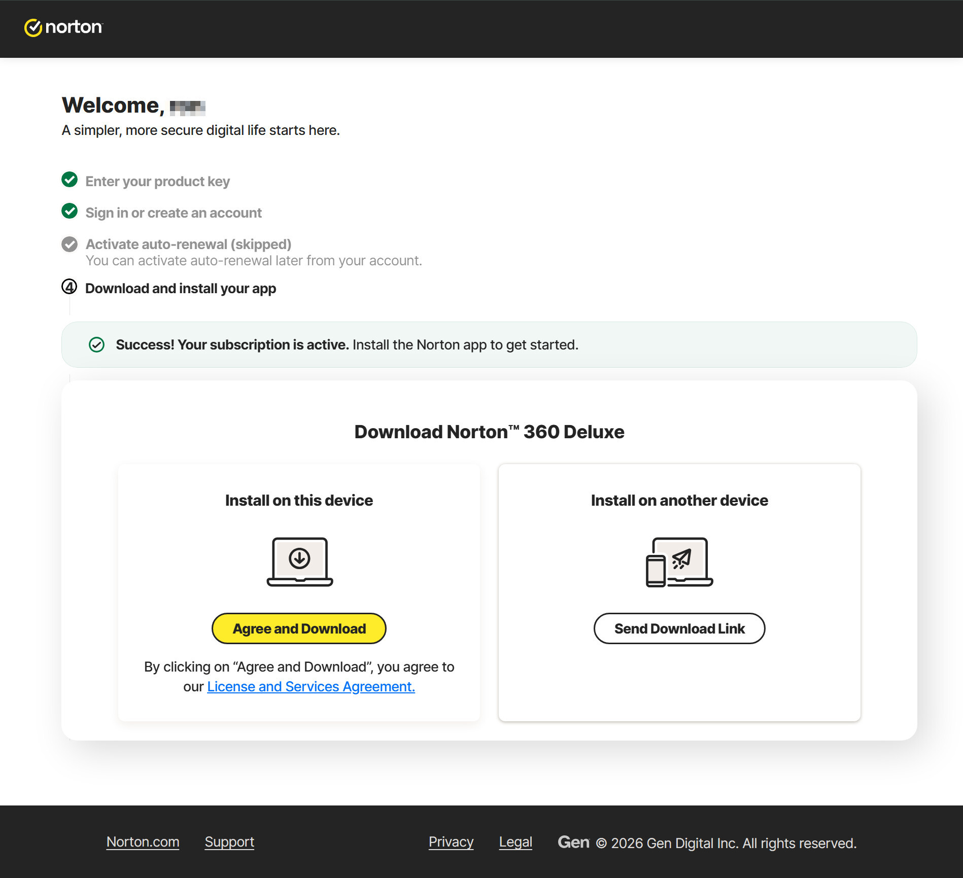Click the step 4 number circle icon
The width and height of the screenshot is (963, 878).
[70, 287]
